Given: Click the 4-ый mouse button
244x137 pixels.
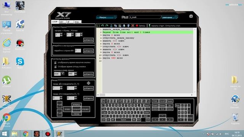Looking at the screenshot, I should [59, 105].
